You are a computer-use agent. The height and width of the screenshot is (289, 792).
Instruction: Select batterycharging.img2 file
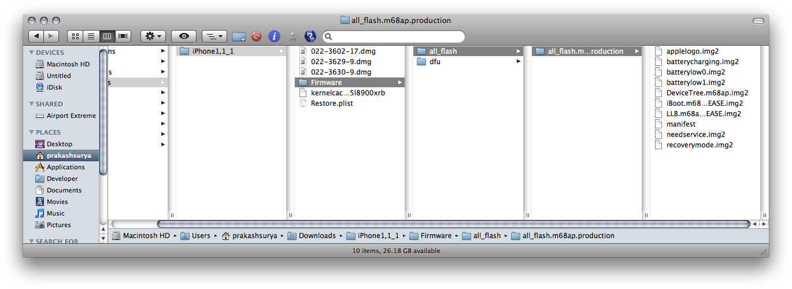(x=702, y=62)
